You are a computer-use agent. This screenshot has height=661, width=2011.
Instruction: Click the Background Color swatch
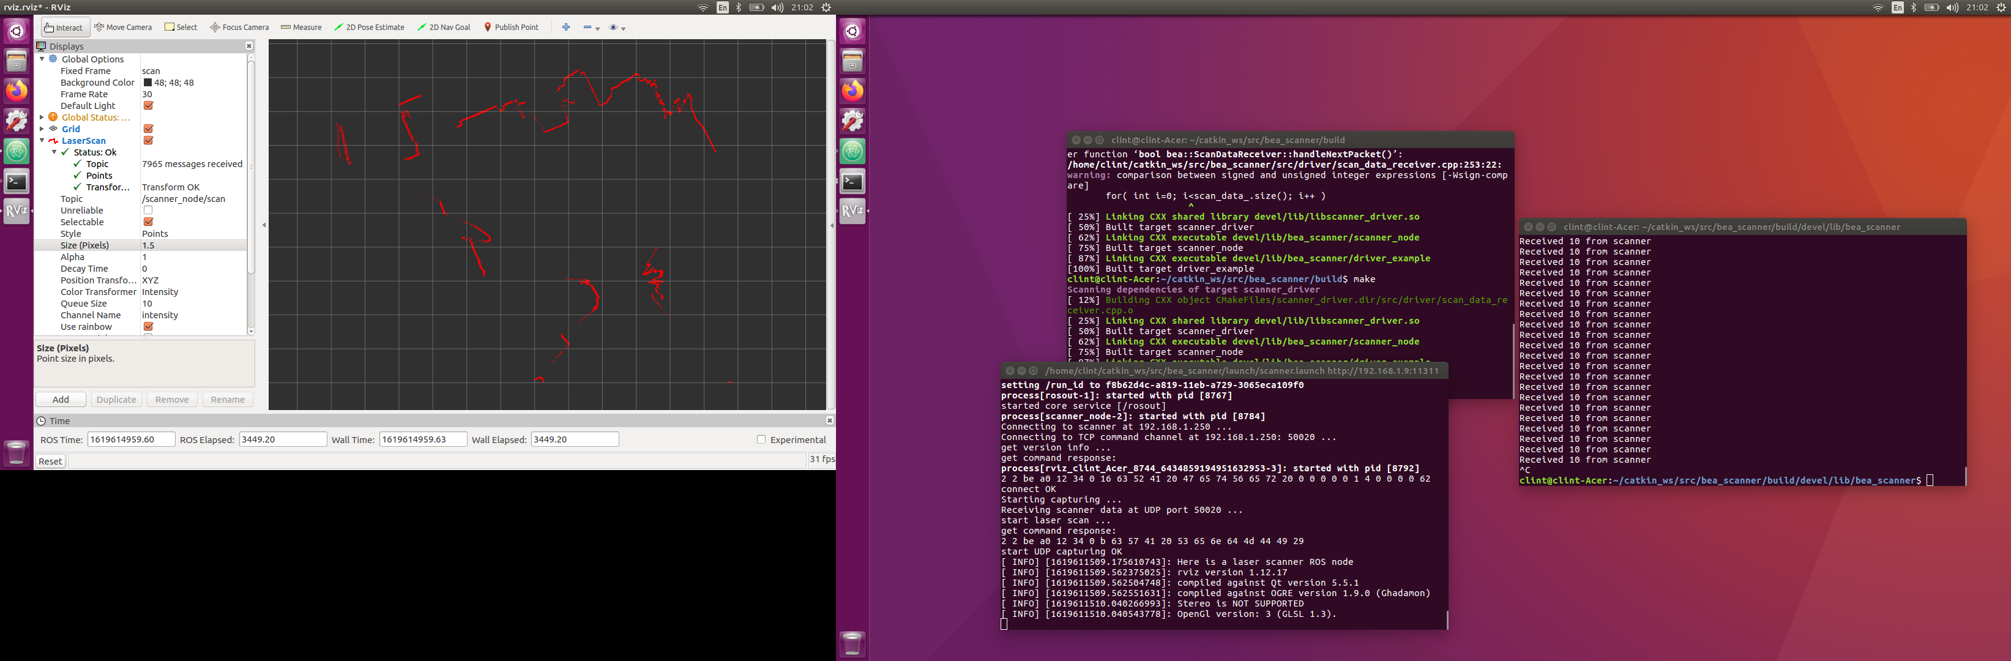point(147,83)
